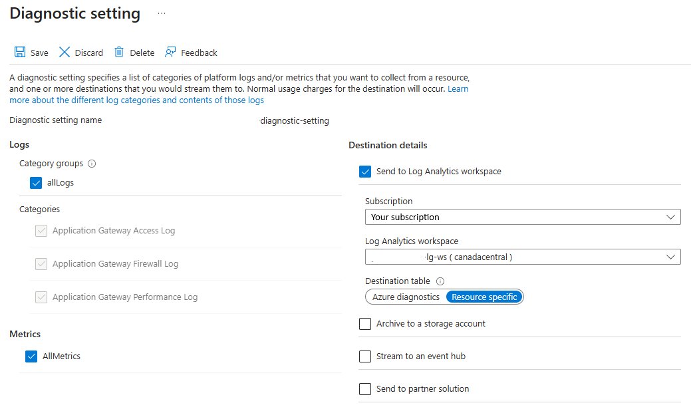Click the Application Gateway Firewall Log checkbox
This screenshot has width=691, height=419.
(41, 264)
